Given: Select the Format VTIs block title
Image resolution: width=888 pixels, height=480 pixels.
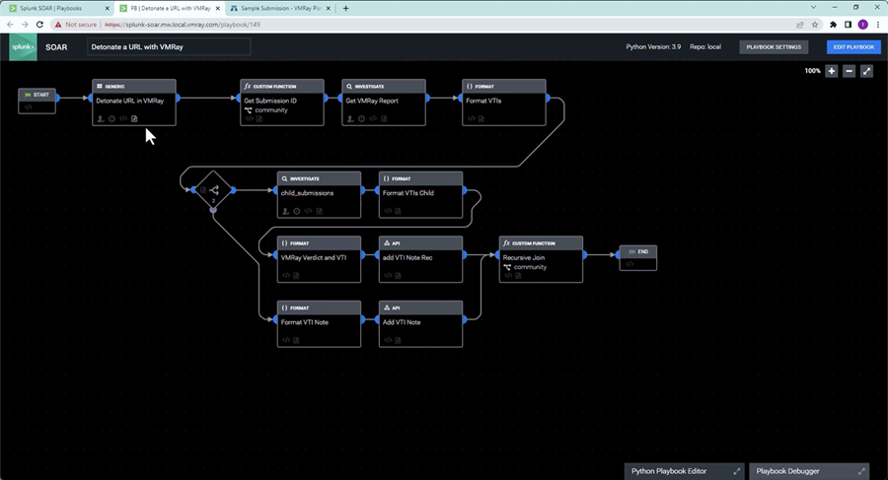Looking at the screenshot, I should coord(483,101).
